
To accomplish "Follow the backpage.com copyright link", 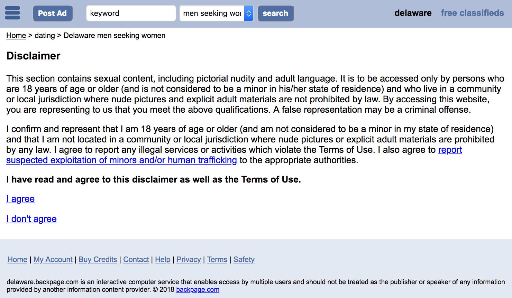I will [198, 290].
